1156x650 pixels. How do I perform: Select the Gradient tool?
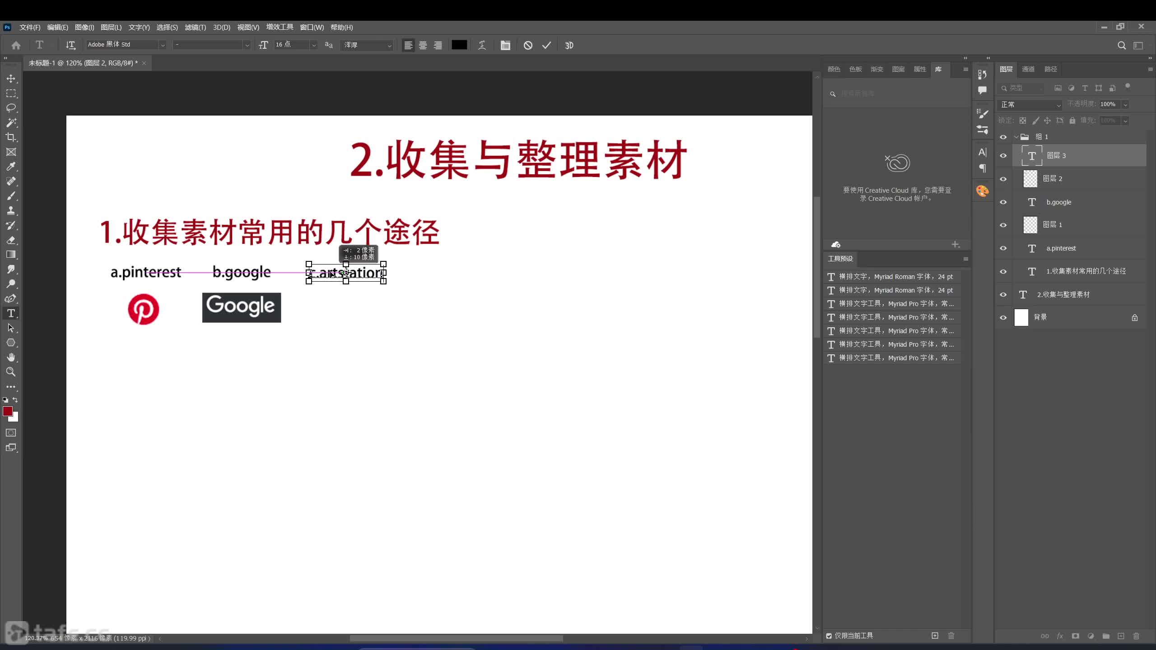coord(11,255)
